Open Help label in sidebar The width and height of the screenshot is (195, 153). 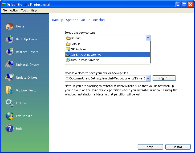19,129
